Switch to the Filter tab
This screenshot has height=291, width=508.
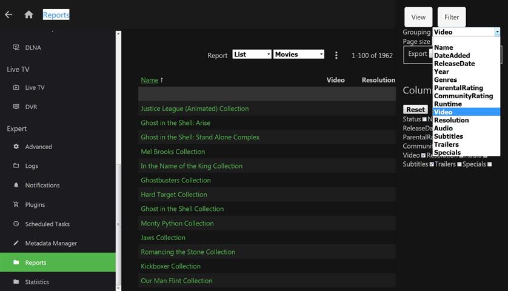[452, 17]
